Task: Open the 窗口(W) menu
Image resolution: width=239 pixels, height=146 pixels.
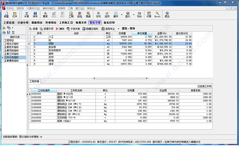Action: pos(80,8)
